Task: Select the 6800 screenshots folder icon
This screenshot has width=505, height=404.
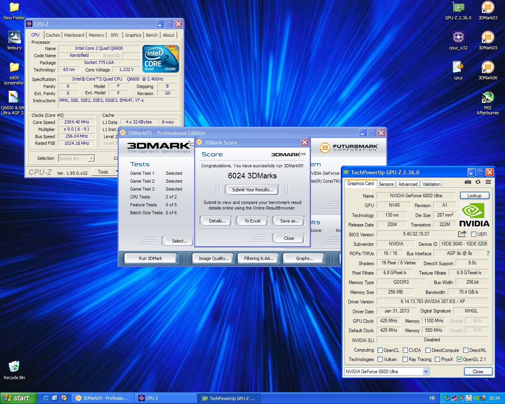Action: point(14,73)
